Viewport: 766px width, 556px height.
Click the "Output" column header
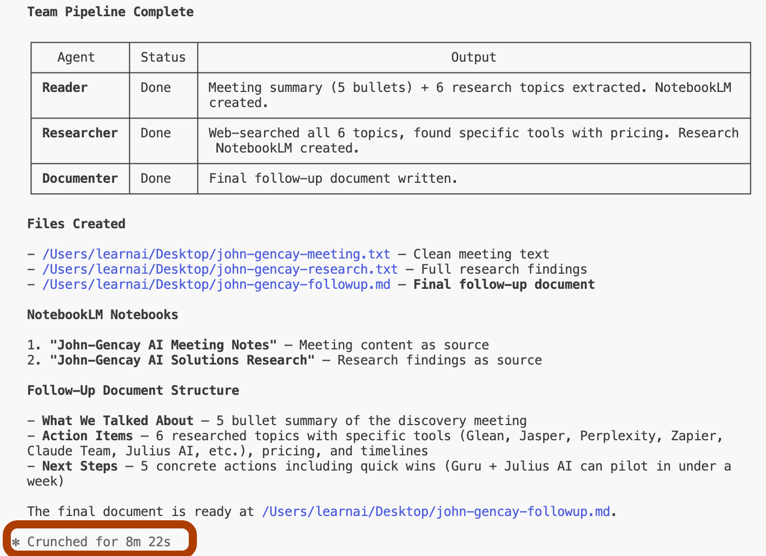474,57
